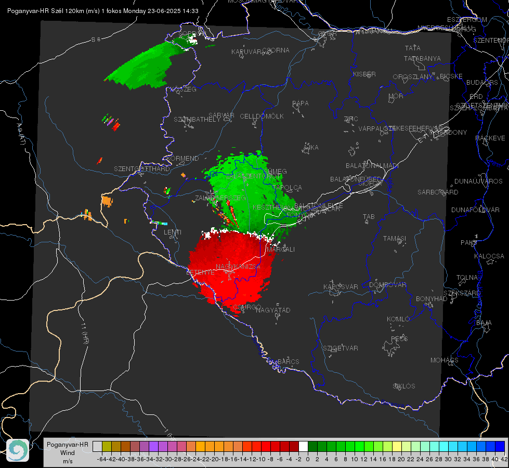Screen dimensions: 509x468
Task: Click the SIKLÓS town label
Action: (404, 386)
